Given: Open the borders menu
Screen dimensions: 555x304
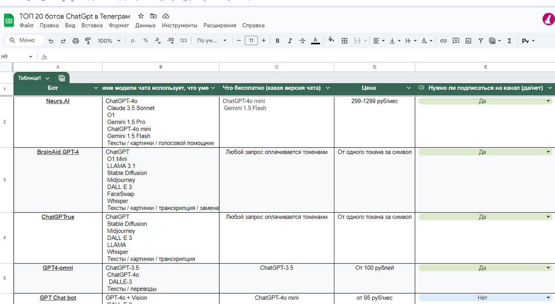Looking at the screenshot, I should 345,41.
